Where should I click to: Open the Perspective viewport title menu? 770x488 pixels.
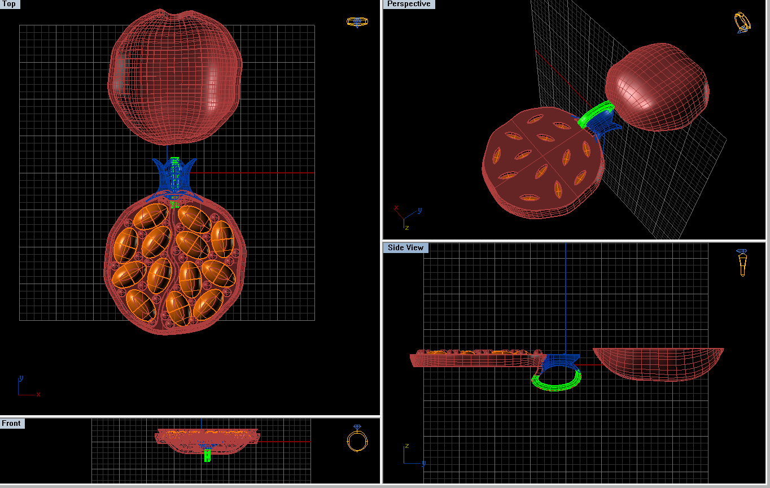[409, 4]
